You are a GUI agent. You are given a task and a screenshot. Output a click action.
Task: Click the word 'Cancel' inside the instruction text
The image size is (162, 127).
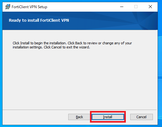[x=56, y=47]
